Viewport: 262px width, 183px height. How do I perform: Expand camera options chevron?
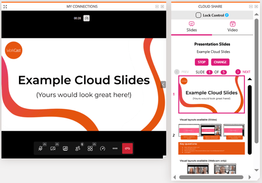pos(57,144)
